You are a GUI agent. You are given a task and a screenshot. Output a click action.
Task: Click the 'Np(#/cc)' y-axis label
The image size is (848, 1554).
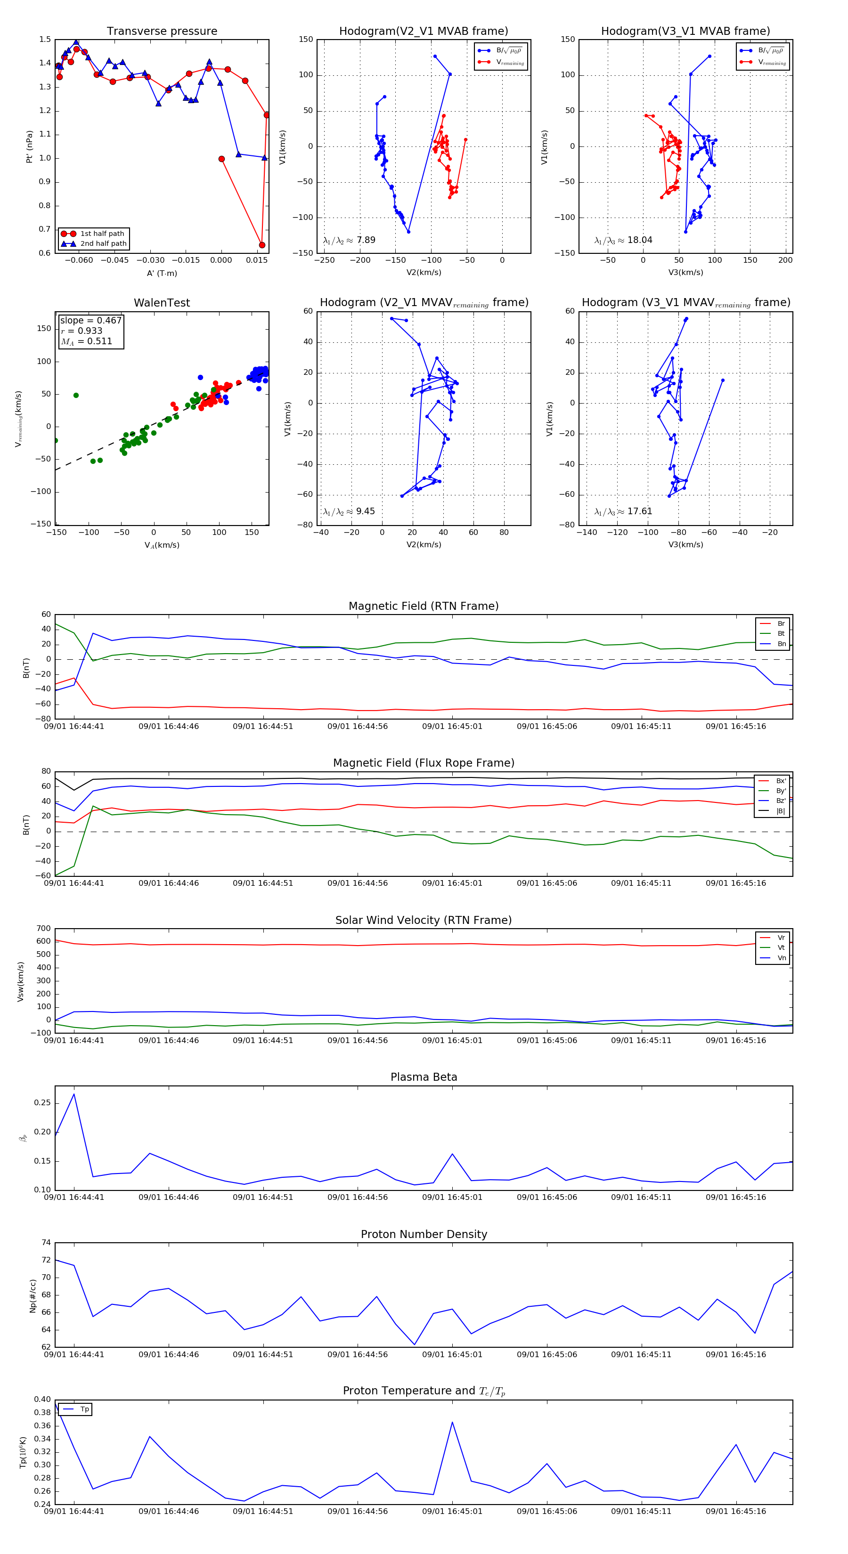[x=33, y=1296]
